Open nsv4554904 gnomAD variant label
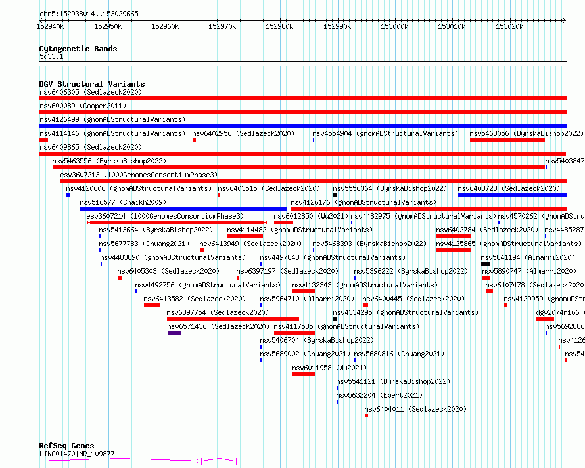 click(385, 133)
